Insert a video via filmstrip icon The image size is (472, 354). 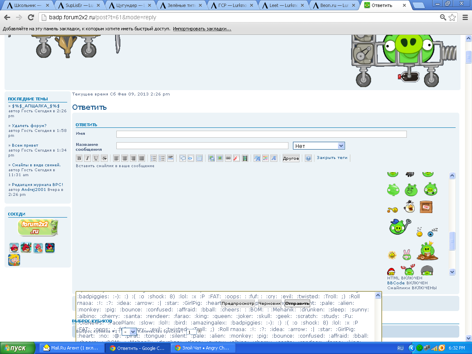tap(245, 158)
